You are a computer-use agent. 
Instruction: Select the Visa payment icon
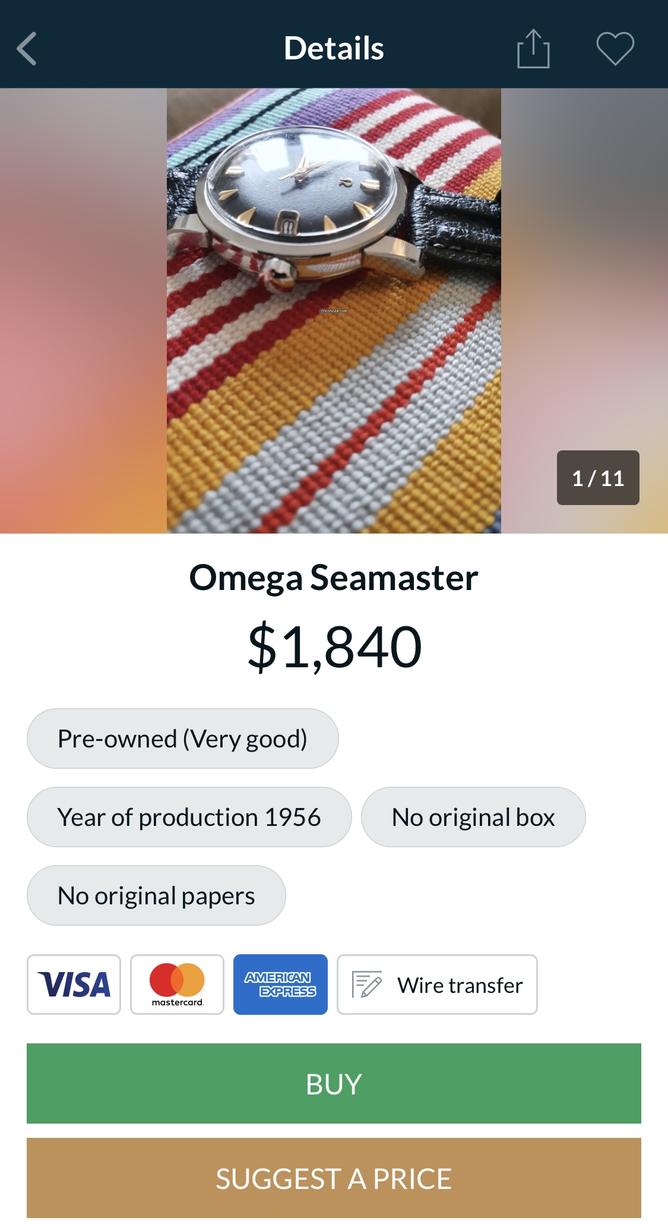pyautogui.click(x=74, y=985)
